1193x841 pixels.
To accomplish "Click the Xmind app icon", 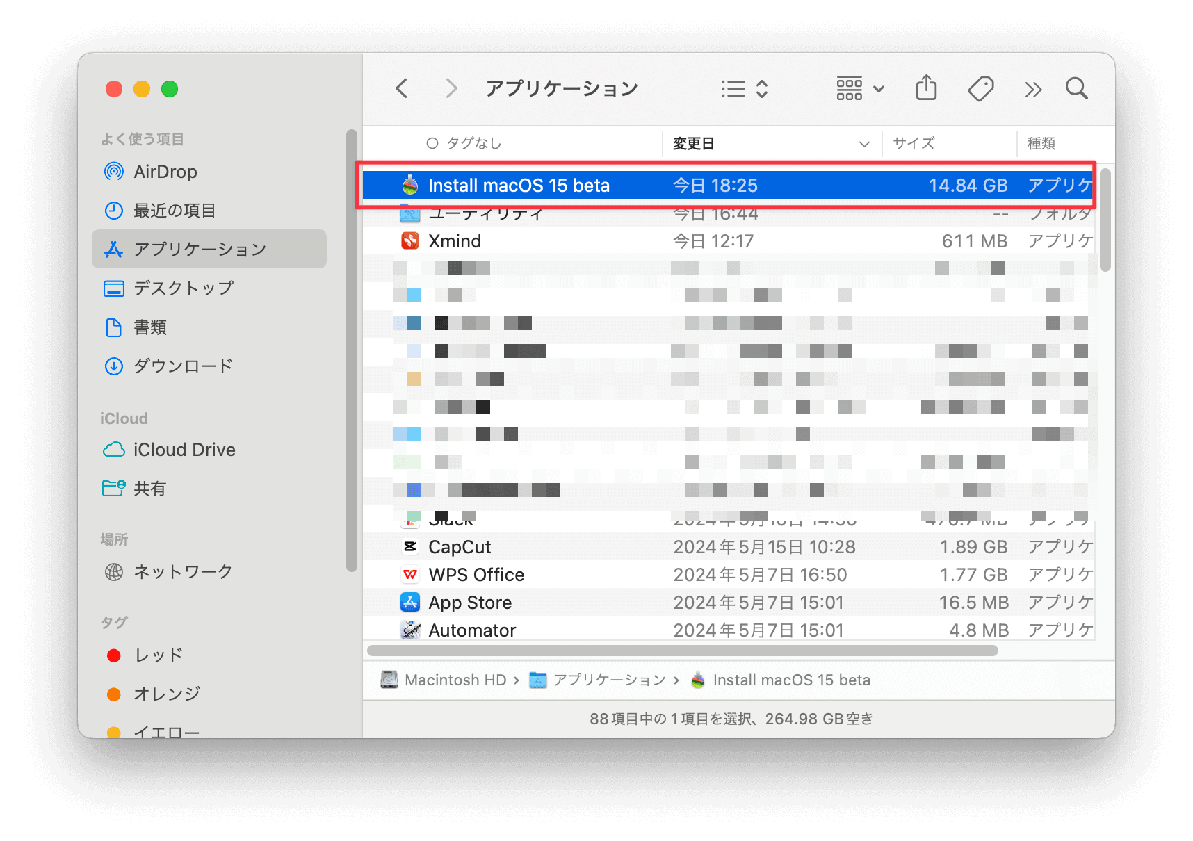I will [410, 241].
